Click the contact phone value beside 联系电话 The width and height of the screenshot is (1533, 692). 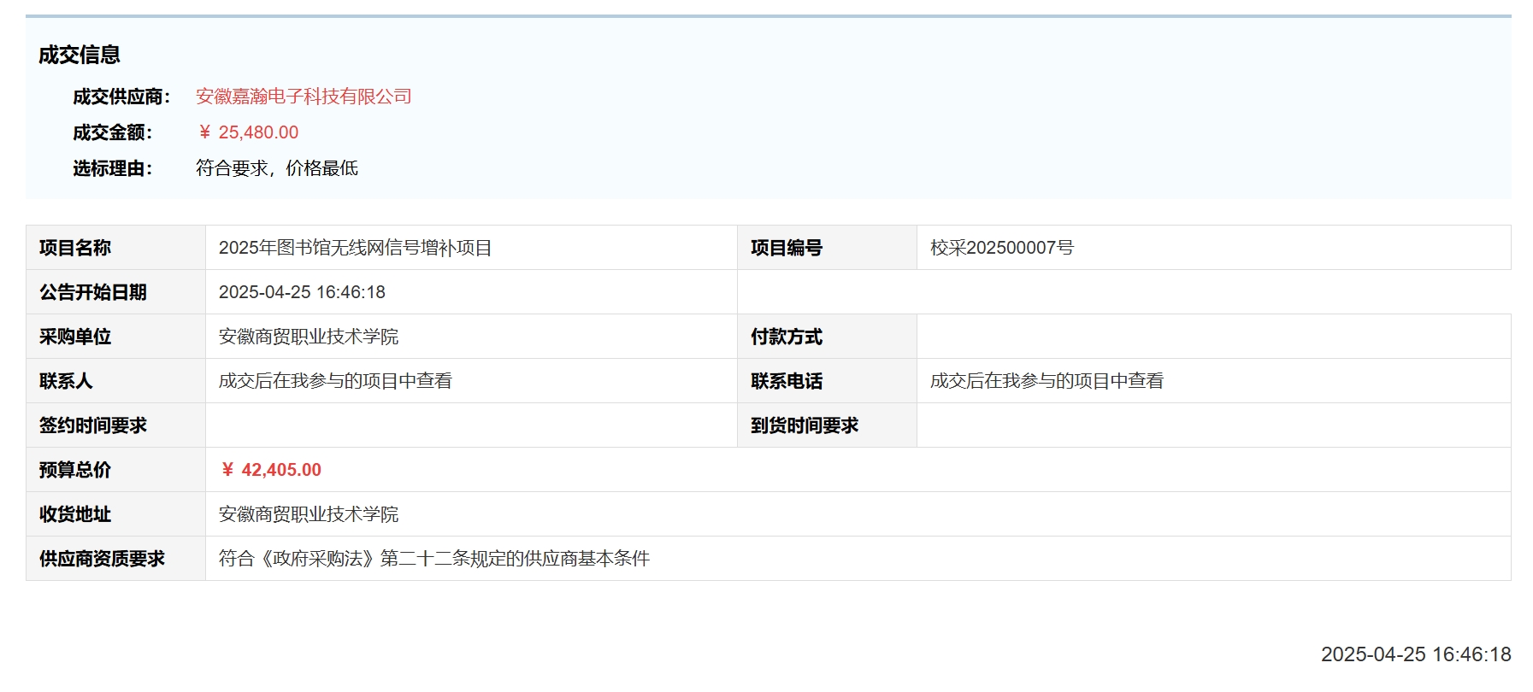1047,381
